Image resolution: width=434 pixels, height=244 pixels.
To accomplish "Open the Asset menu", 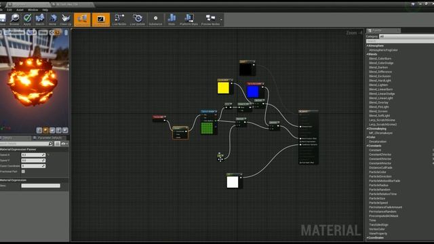I will 20,10.
